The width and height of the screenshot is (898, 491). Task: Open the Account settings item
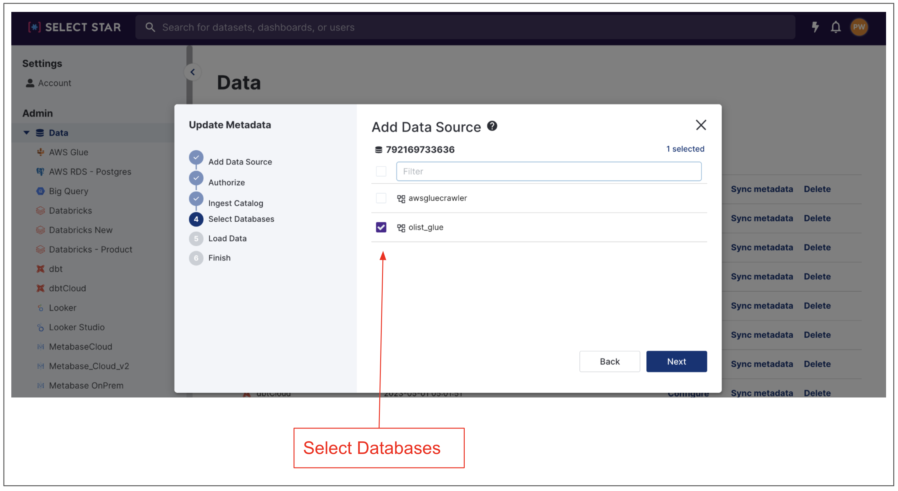[x=54, y=83]
